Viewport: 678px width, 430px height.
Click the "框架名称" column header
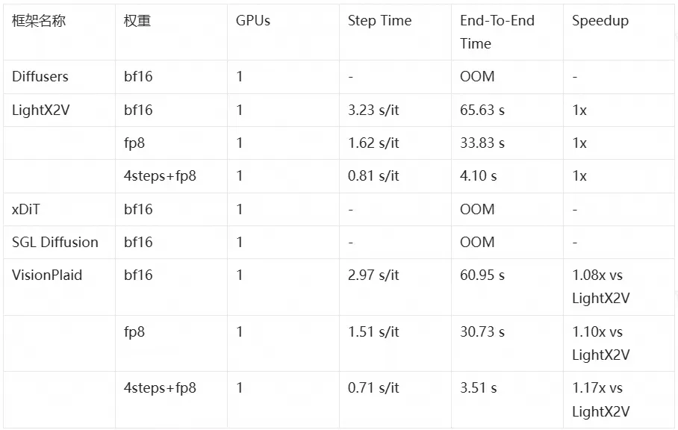pyautogui.click(x=39, y=21)
